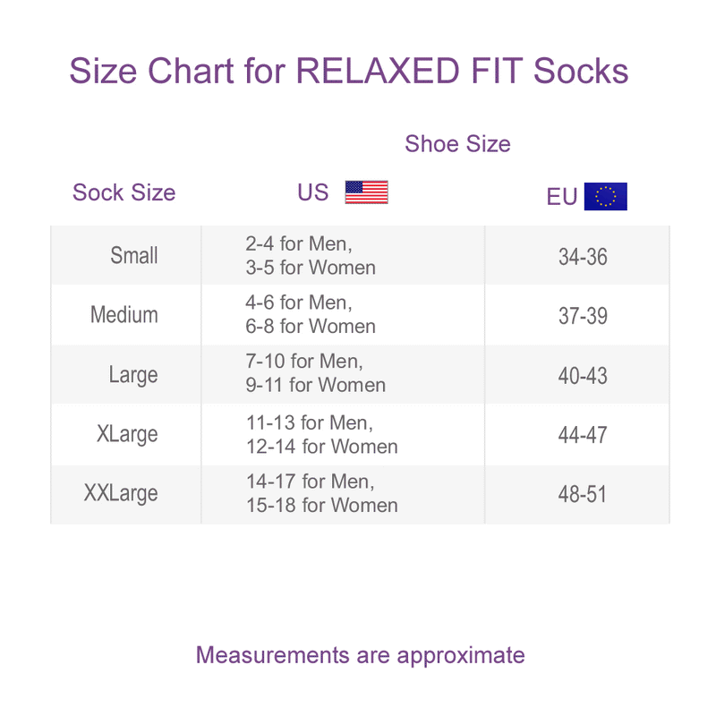
Task: Click the Sock Size column header
Action: pyautogui.click(x=124, y=192)
